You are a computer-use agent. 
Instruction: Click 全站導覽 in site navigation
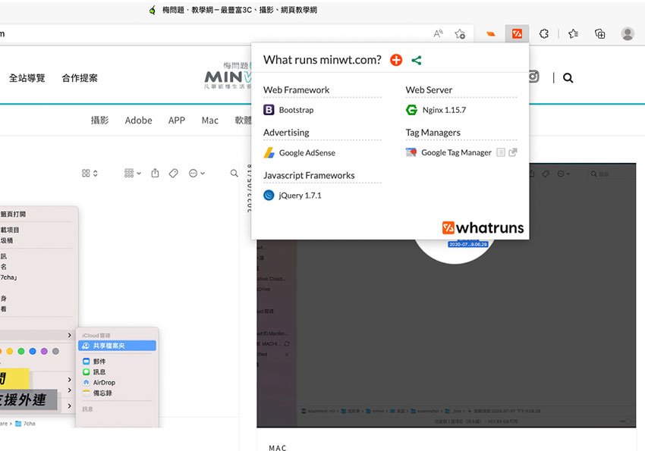click(27, 78)
